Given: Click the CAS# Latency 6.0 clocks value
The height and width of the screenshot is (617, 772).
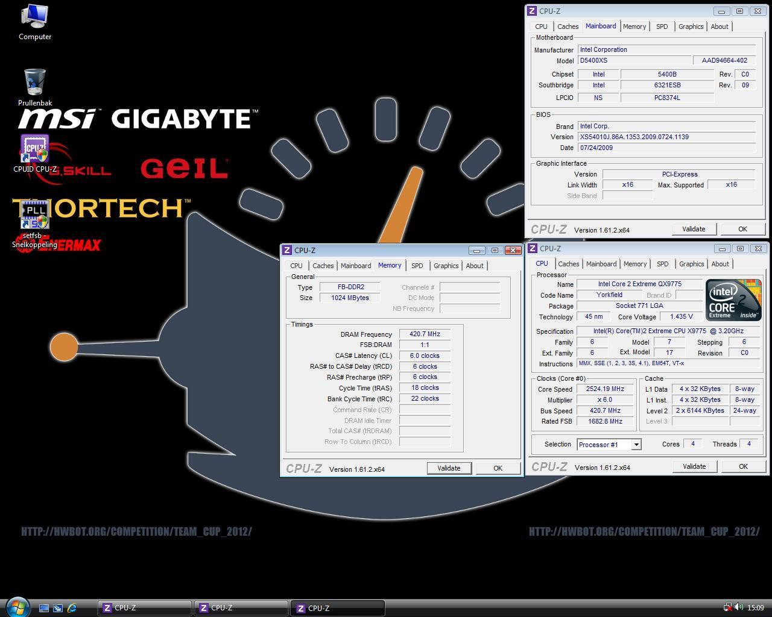Looking at the screenshot, I should click(425, 355).
